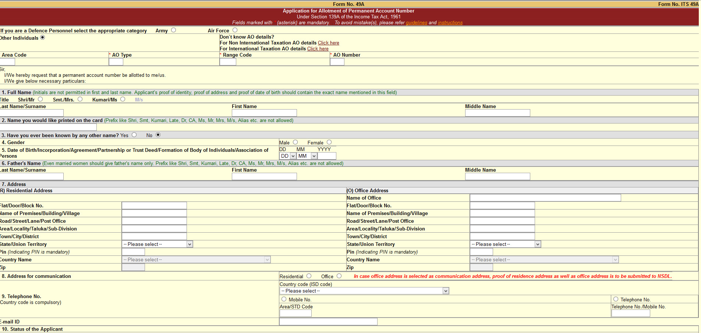This screenshot has width=701, height=333.
Task: Select Male gender radio button
Action: pyautogui.click(x=295, y=142)
